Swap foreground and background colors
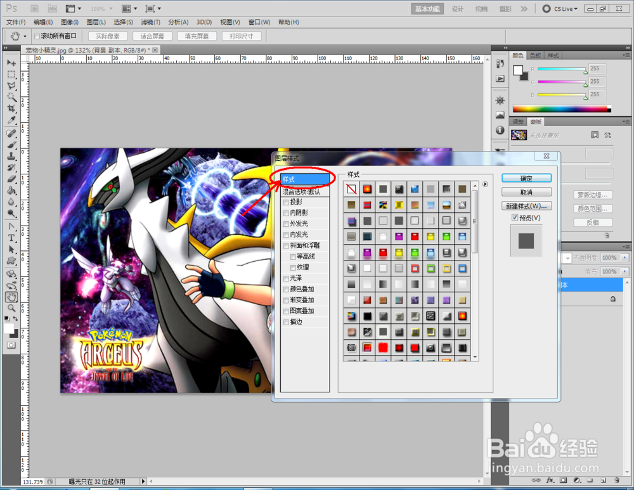Viewport: 634px width, 490px height. click(x=15, y=319)
